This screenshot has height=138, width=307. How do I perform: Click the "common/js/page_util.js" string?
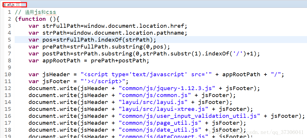160,123
